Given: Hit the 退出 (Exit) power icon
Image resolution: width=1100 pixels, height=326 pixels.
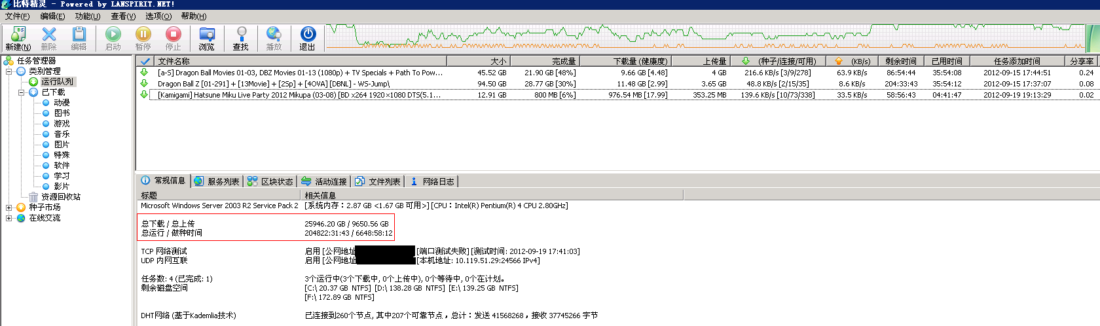Looking at the screenshot, I should 308,35.
